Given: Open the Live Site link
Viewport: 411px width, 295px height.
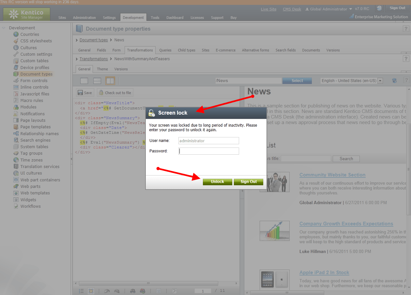Looking at the screenshot, I should pyautogui.click(x=268, y=9).
